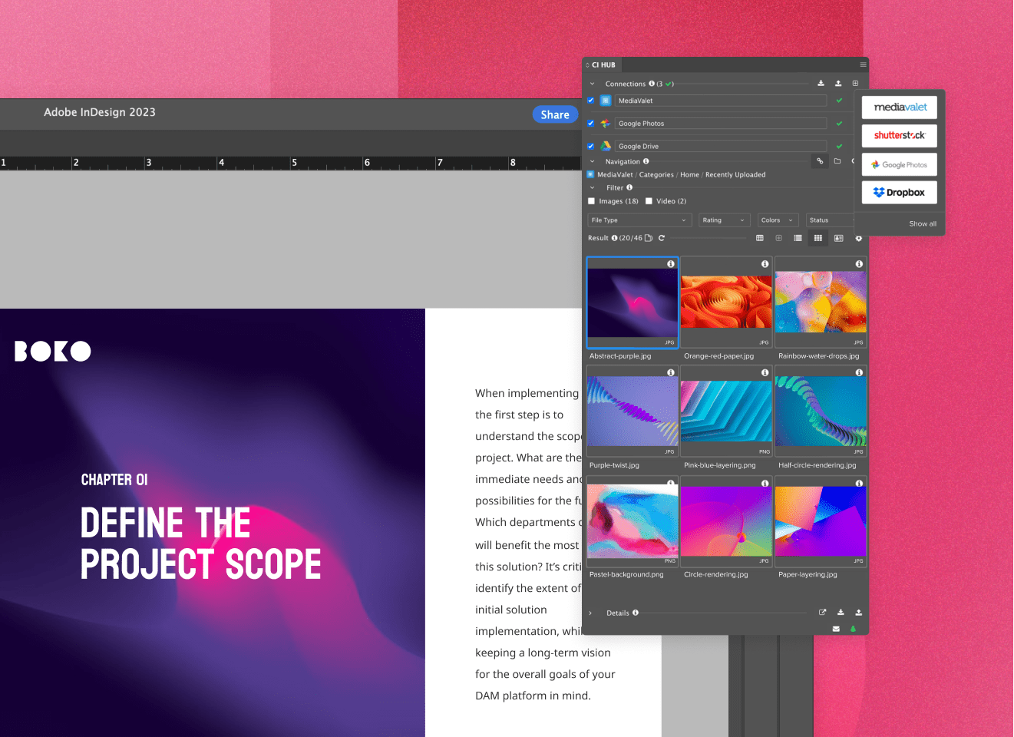Select the Pastel-background.png thumbnail image
1014x737 pixels.
[x=633, y=520]
